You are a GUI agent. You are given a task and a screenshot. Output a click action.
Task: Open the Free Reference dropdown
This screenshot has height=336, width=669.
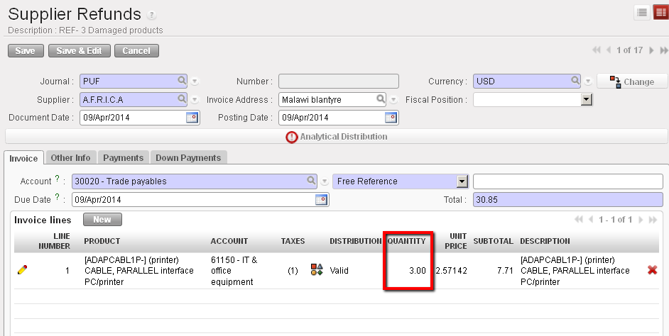coord(462,181)
